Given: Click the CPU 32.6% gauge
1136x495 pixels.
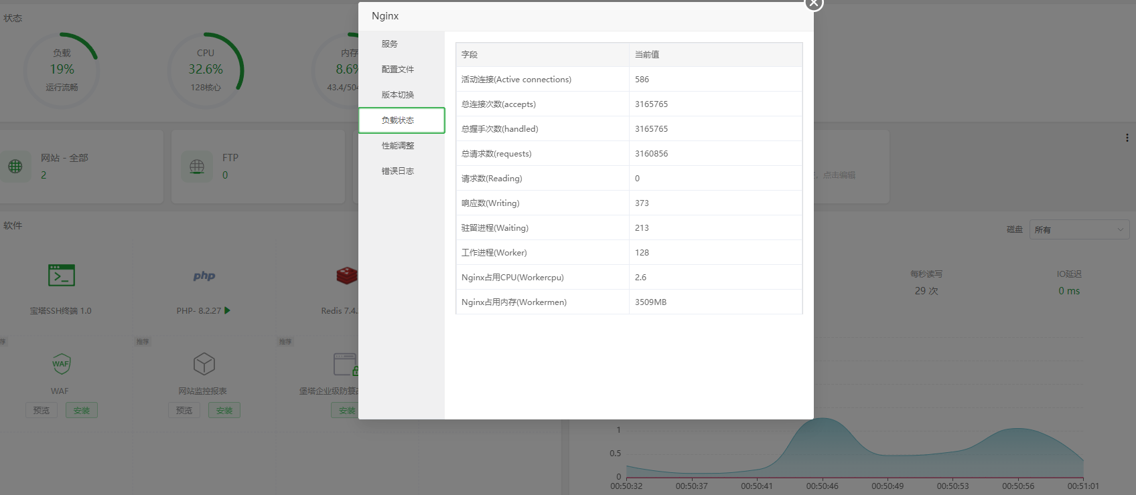Looking at the screenshot, I should 206,70.
